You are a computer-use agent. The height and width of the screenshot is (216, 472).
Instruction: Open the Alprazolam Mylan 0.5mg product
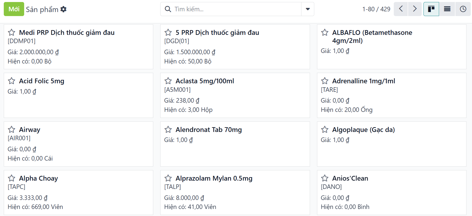(x=214, y=178)
